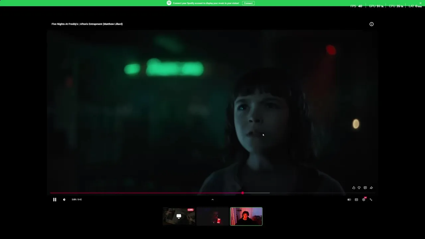Select the dark middle participant thumbnail
This screenshot has width=425, height=239.
pos(212,216)
